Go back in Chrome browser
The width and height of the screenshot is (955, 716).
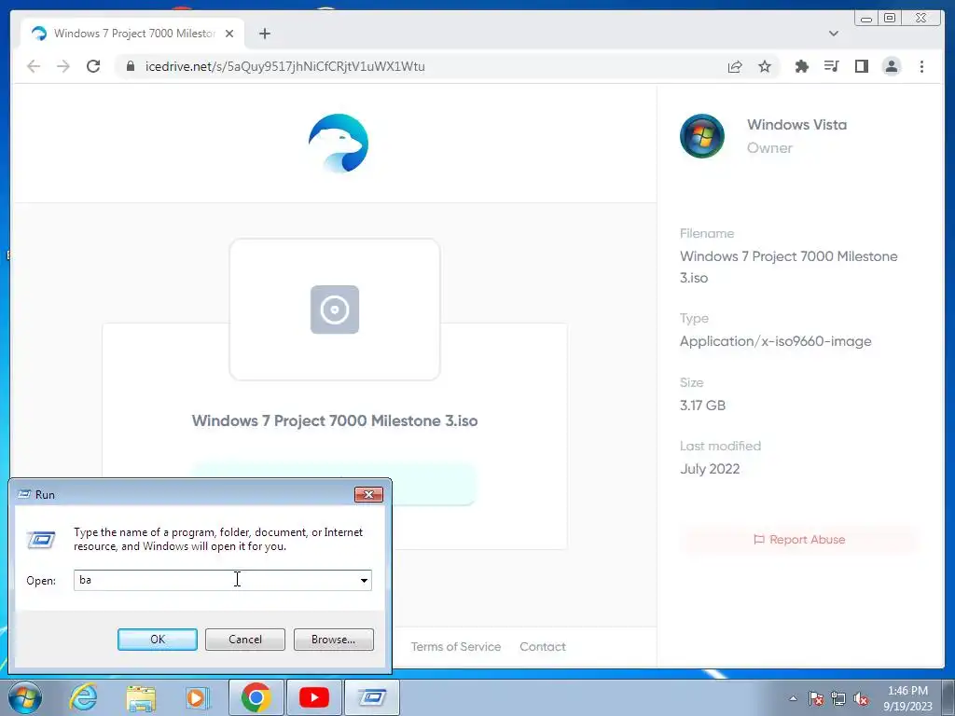34,66
